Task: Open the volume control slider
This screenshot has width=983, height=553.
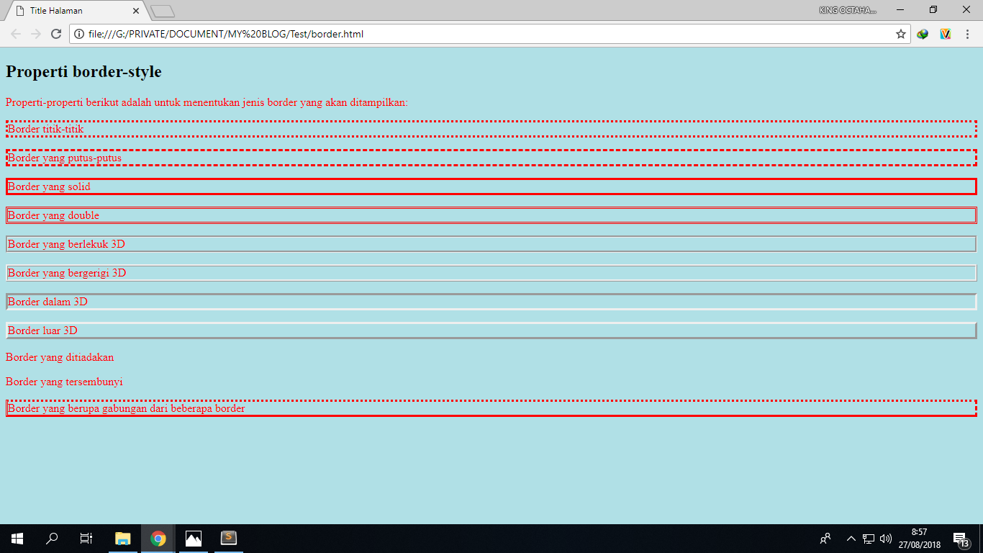Action: (x=884, y=538)
